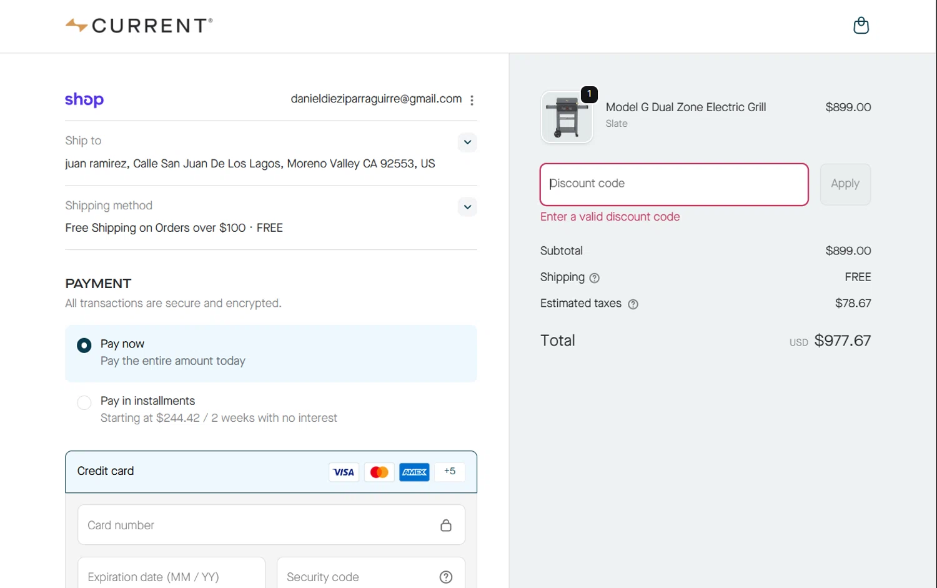Select the Credit card payment header
The width and height of the screenshot is (937, 588).
271,472
